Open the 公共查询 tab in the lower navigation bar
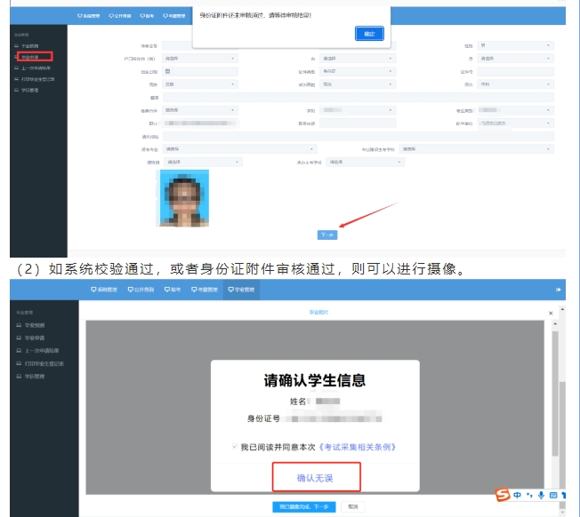580x517 pixels. pos(141,290)
